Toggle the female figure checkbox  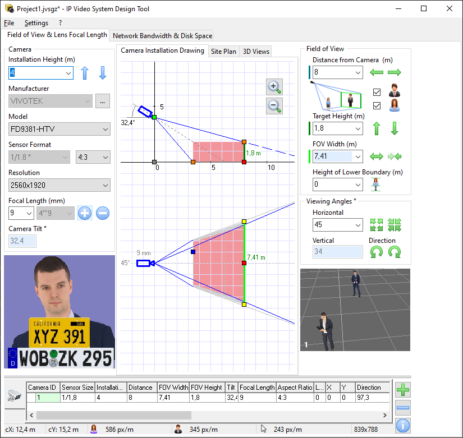pos(377,105)
